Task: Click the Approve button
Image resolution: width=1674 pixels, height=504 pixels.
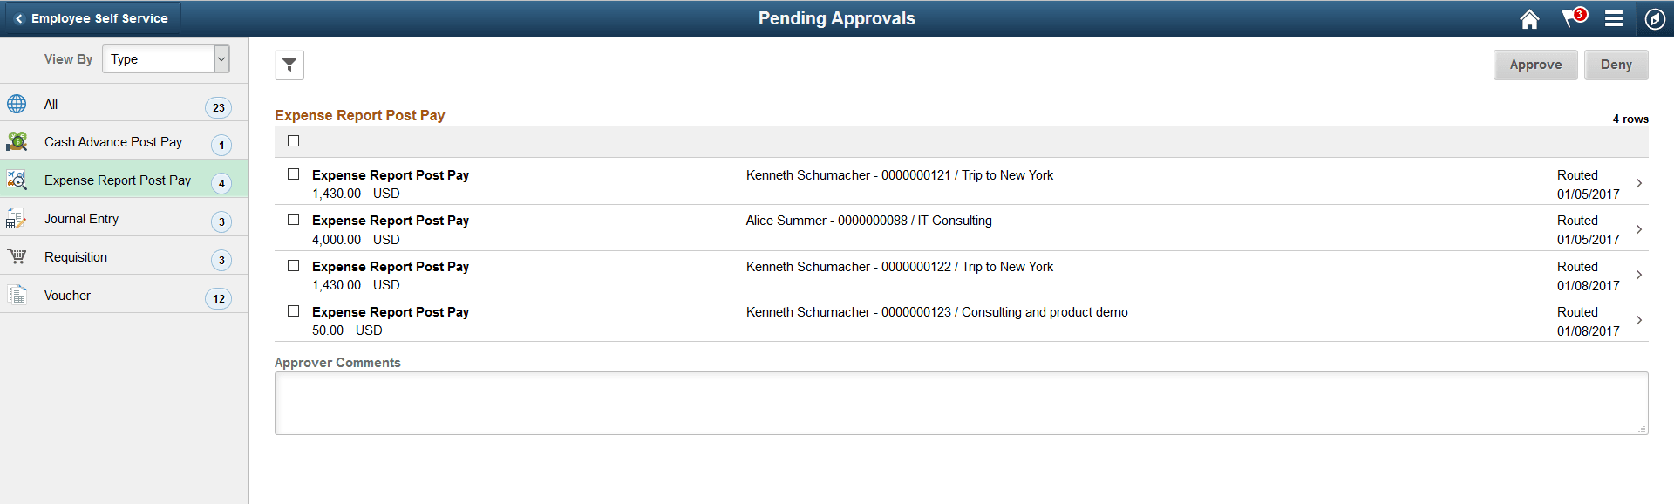Action: click(1535, 64)
